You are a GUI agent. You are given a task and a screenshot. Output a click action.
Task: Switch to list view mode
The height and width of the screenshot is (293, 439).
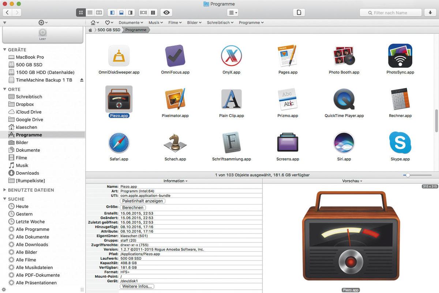(90, 12)
